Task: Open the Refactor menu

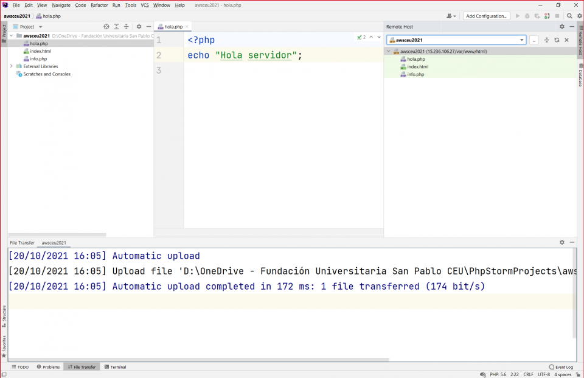Action: (x=99, y=5)
